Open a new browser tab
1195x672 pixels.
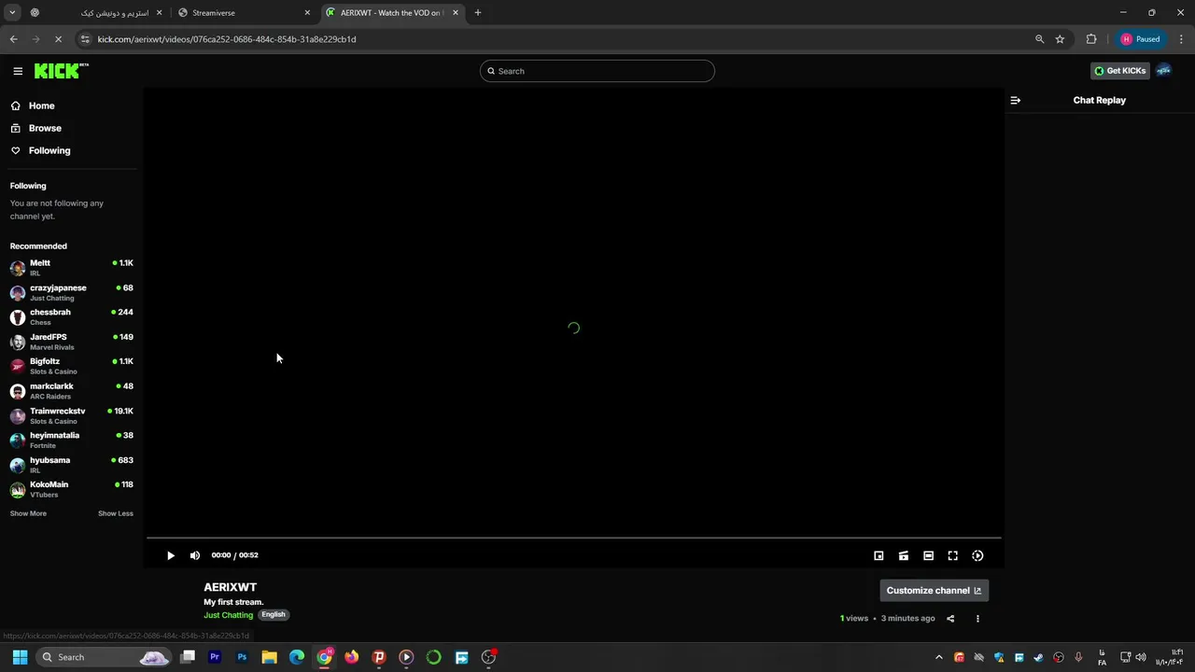pyautogui.click(x=478, y=13)
